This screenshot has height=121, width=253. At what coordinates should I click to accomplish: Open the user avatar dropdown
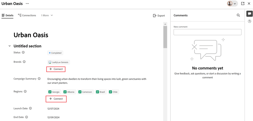232,4
